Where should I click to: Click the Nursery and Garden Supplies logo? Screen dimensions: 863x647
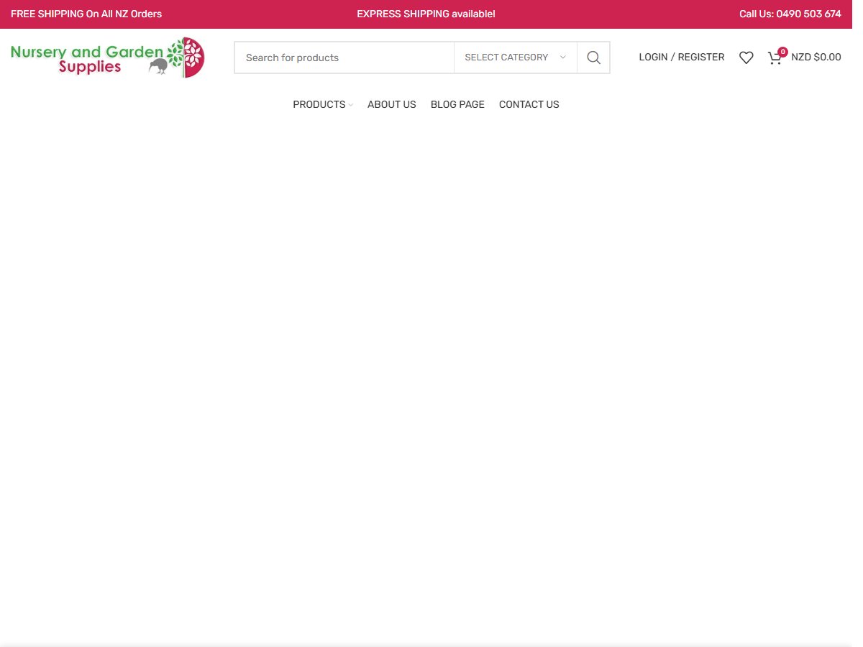click(x=108, y=58)
